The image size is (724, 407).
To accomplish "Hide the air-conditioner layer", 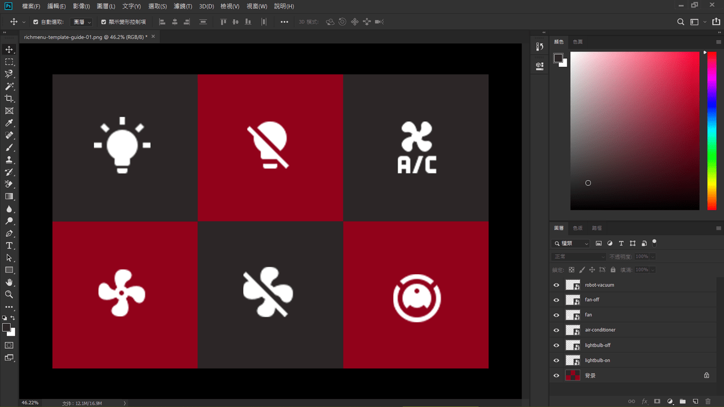I will [x=556, y=330].
